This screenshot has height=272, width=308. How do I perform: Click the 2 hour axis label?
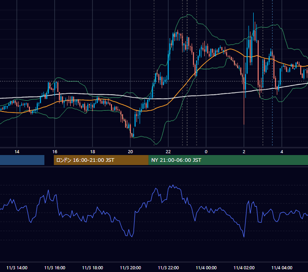point(244,152)
